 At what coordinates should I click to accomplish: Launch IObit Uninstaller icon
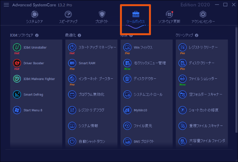17,47
